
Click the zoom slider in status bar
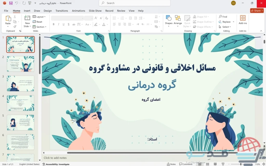[241, 164]
